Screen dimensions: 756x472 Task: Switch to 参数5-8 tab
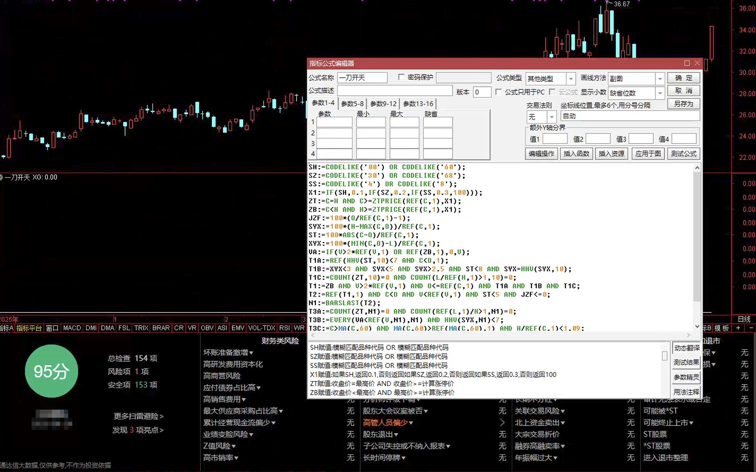pos(352,104)
